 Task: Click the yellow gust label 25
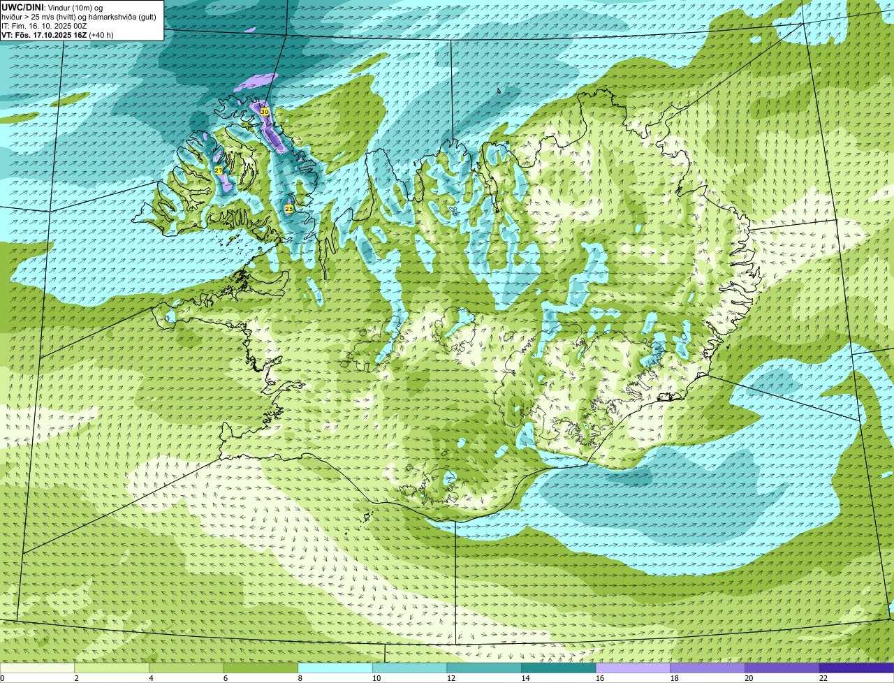coord(288,209)
